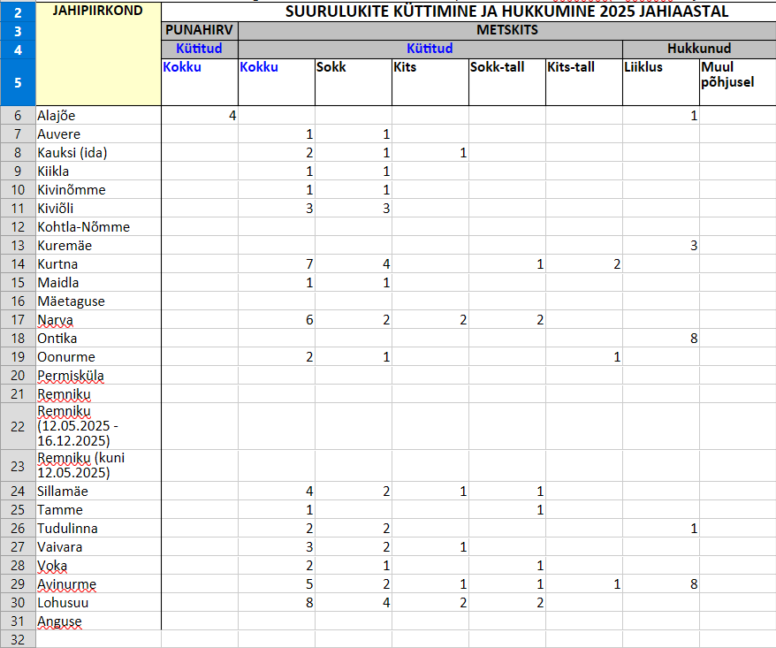Select the Liiklus column heading cell

tap(660, 67)
